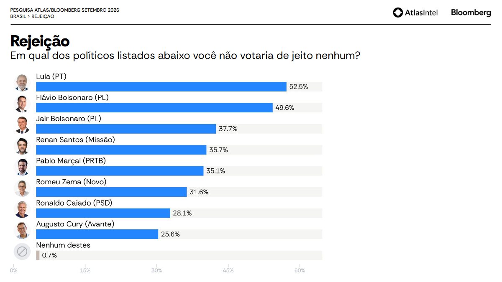This screenshot has height=282, width=502.
Task: Click the BRASIL breadcrumb link
Action: tap(18, 16)
